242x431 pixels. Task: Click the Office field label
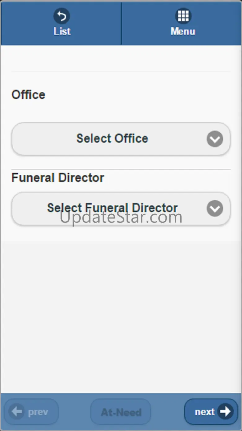(x=28, y=95)
